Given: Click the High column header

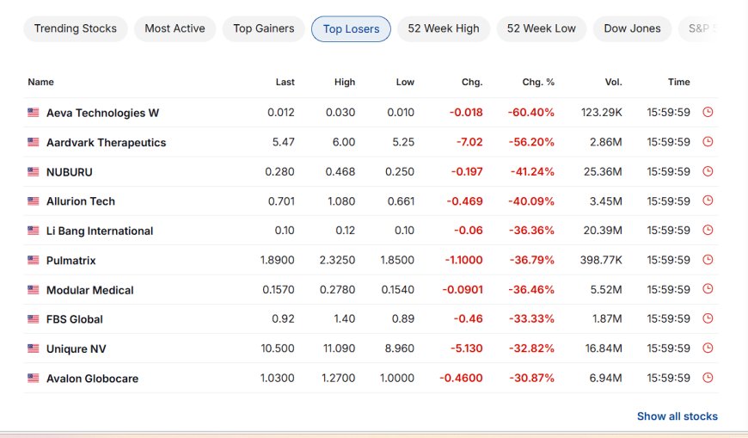Looking at the screenshot, I should 345,82.
